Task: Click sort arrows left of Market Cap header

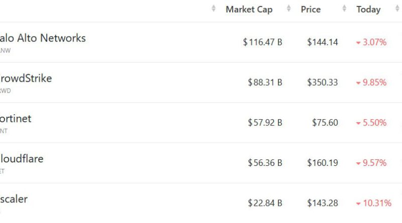Action: pyautogui.click(x=214, y=9)
